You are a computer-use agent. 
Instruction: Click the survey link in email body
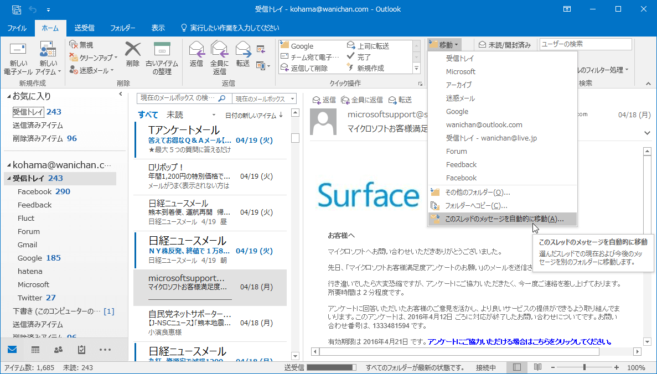(x=520, y=341)
